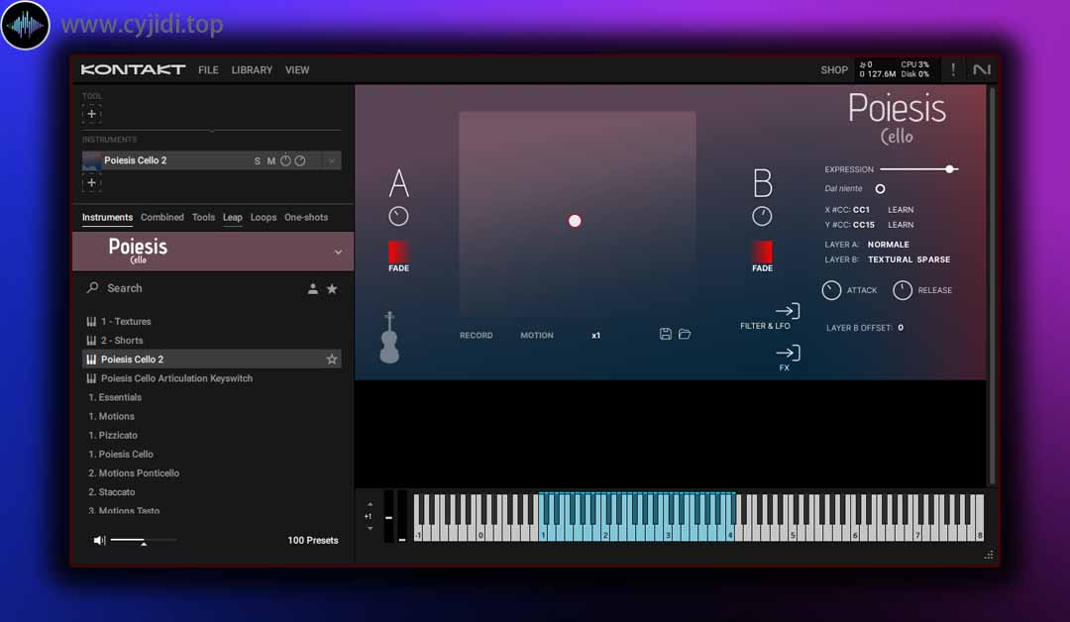Mute the Poiesis Cello 2 instrument
Screen dimensions: 1070x622
(x=270, y=161)
